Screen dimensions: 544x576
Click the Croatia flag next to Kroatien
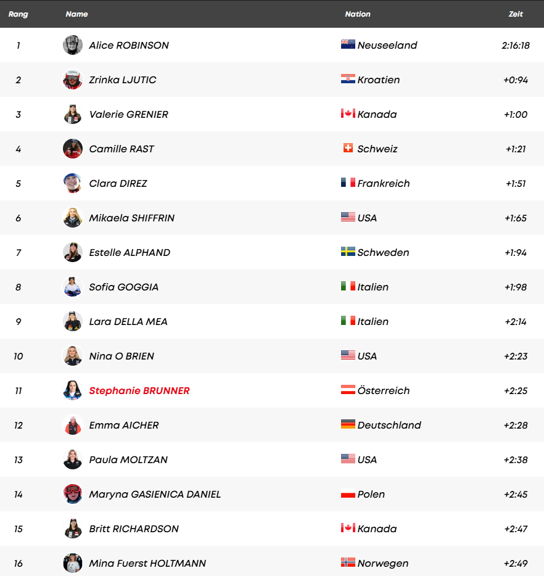(x=348, y=79)
